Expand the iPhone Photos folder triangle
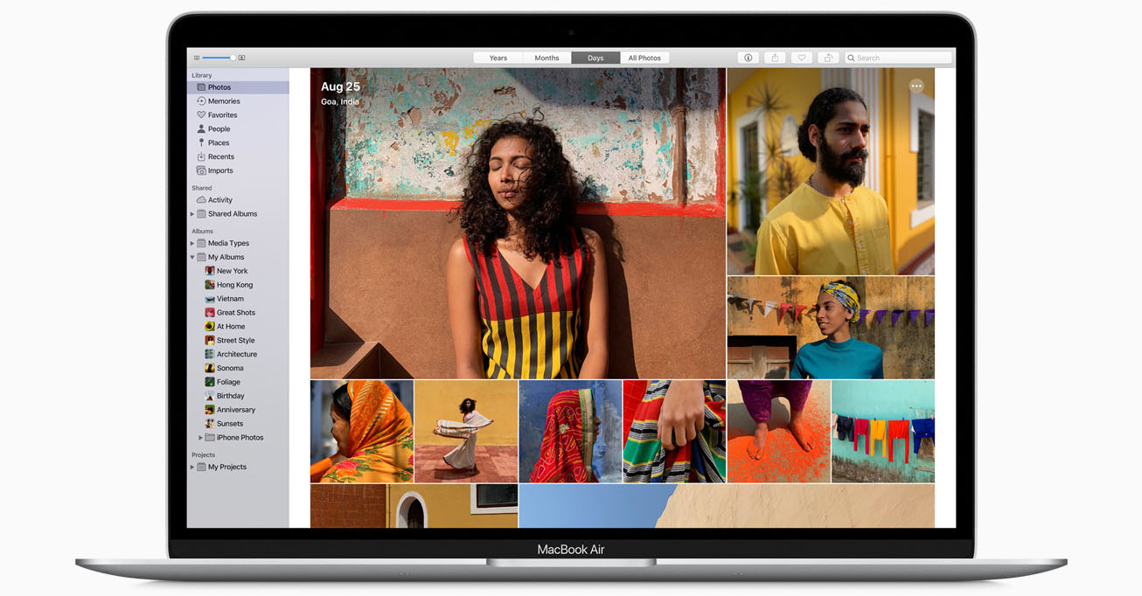This screenshot has height=596, width=1142. (x=200, y=438)
